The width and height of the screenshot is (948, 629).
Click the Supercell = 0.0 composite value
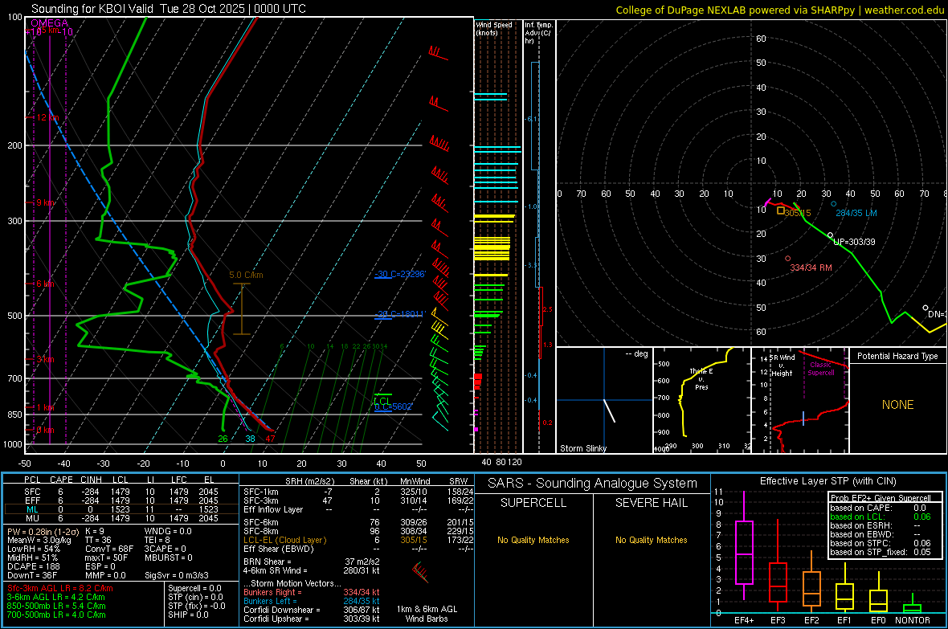[x=194, y=588]
